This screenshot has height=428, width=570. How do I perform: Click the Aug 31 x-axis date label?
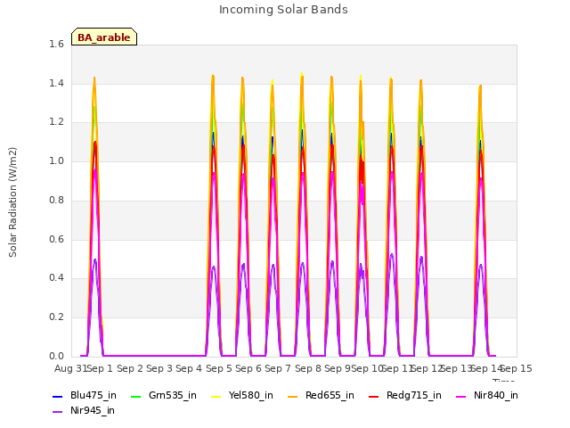[71, 368]
